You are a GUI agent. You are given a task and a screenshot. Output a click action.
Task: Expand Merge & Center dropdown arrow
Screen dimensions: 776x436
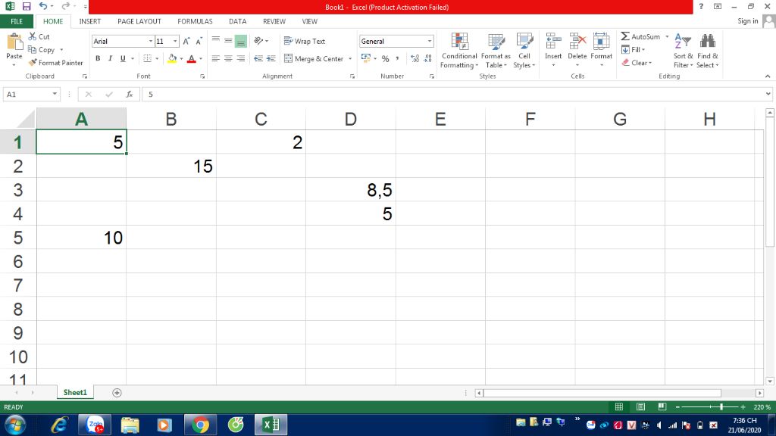click(x=350, y=59)
